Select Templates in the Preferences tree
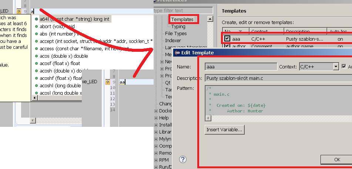352x169 pixels. (x=182, y=20)
